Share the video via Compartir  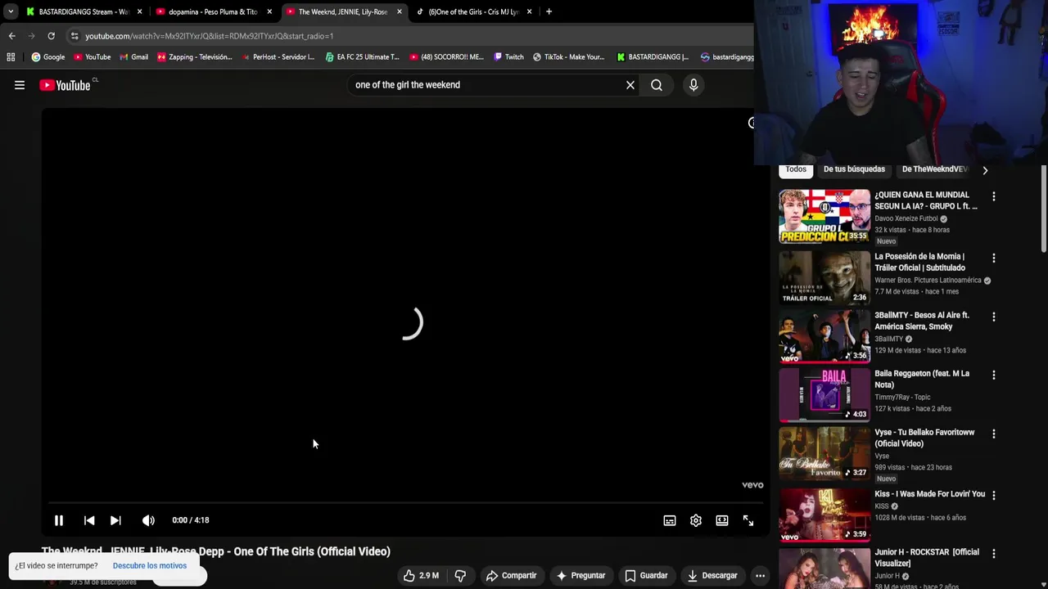coord(511,575)
